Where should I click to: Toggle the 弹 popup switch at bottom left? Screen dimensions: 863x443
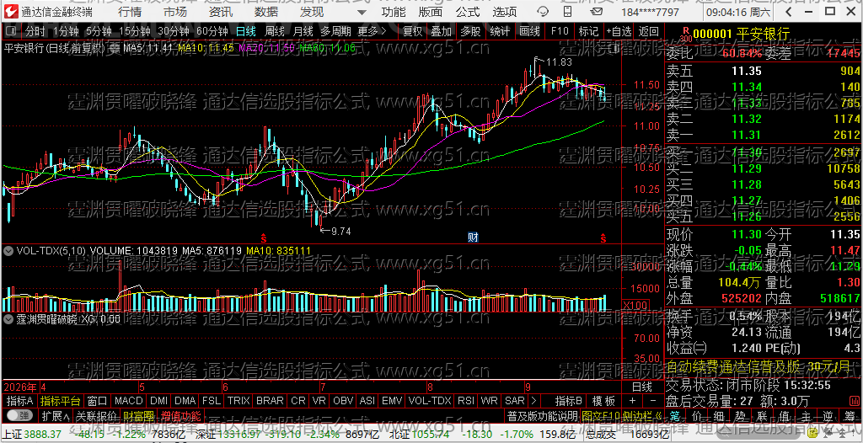19,414
